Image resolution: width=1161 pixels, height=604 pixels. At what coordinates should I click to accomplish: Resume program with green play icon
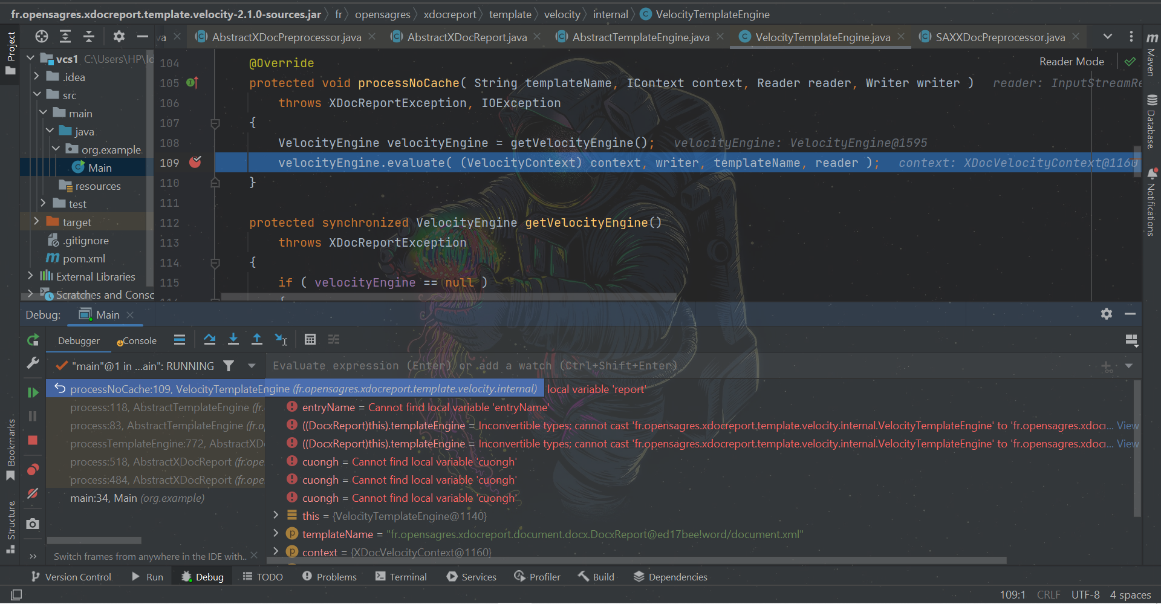coord(33,392)
